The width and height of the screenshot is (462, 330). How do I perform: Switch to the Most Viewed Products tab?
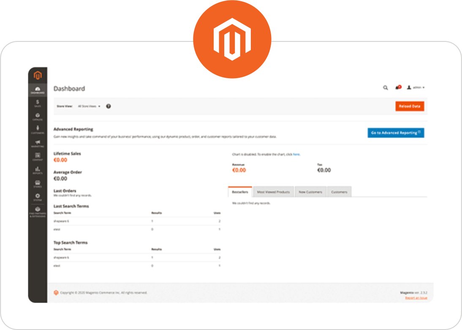pos(273,192)
